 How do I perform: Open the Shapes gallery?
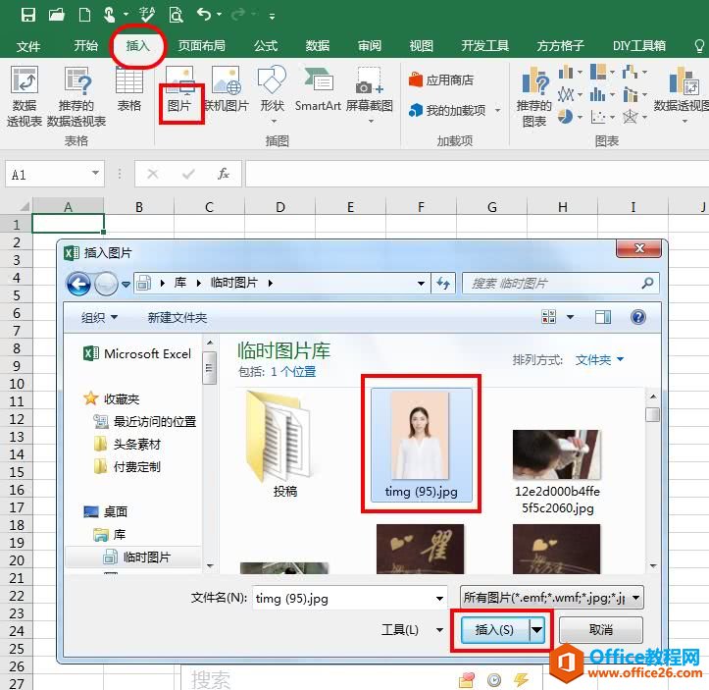coord(272,94)
